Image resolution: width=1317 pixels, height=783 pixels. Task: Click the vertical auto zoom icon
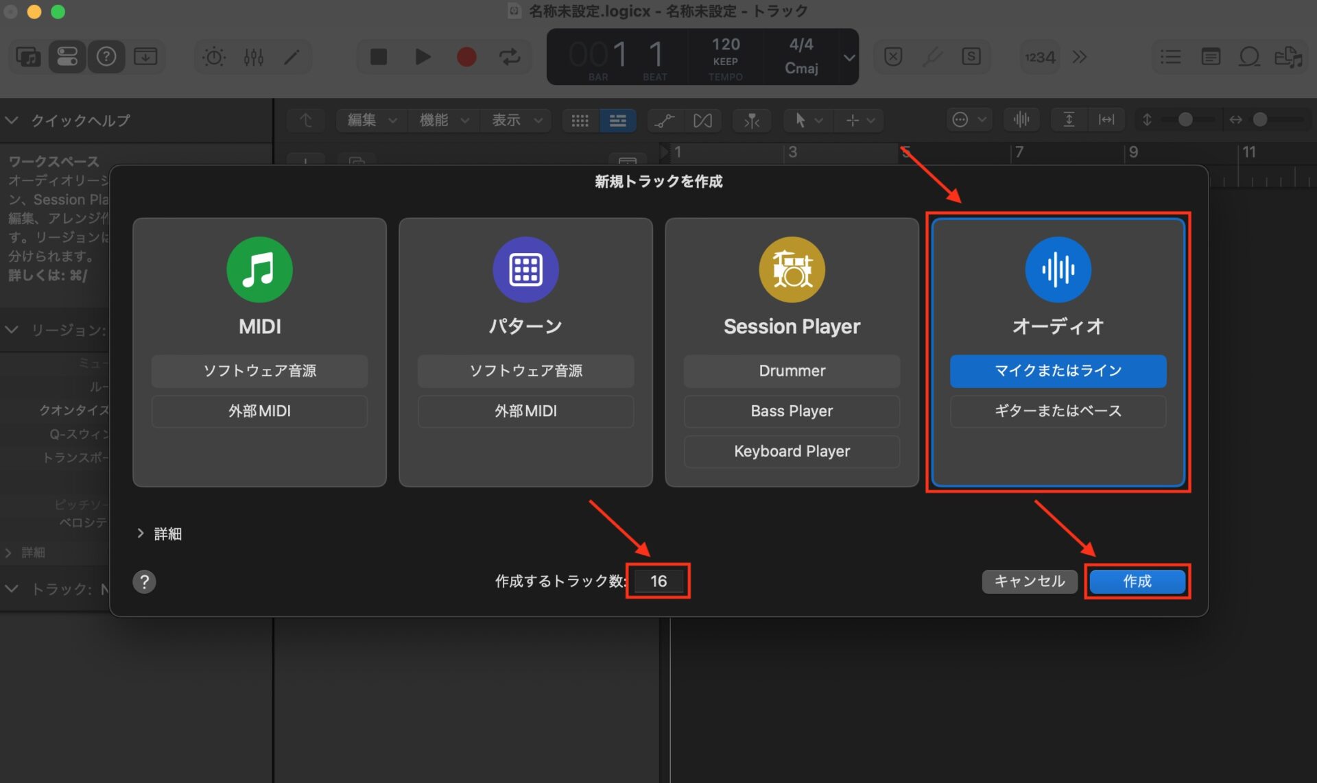point(1069,120)
